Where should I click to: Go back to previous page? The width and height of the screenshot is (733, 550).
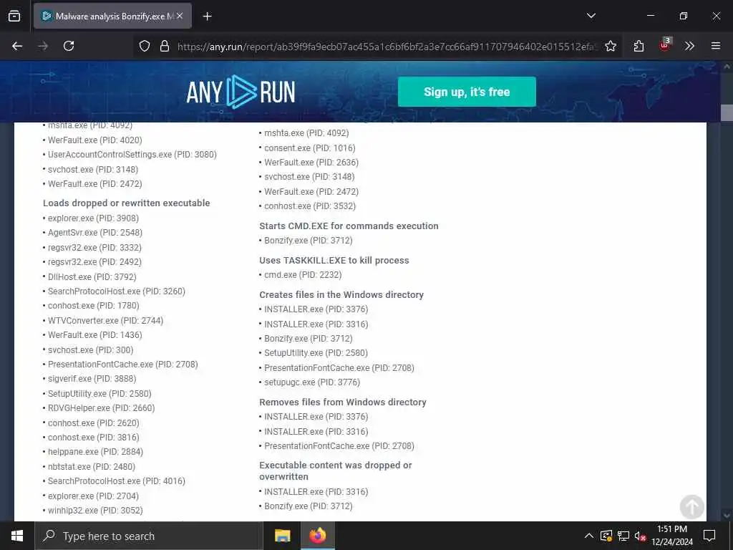[17, 46]
